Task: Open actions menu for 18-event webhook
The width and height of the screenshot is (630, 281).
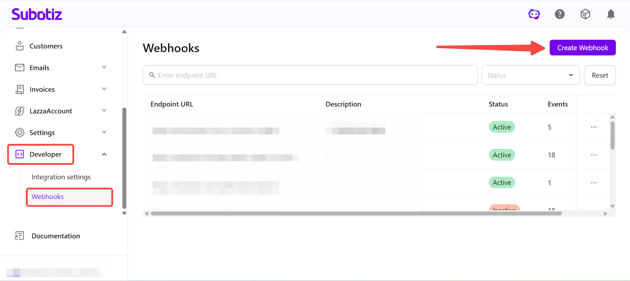Action: (x=593, y=155)
